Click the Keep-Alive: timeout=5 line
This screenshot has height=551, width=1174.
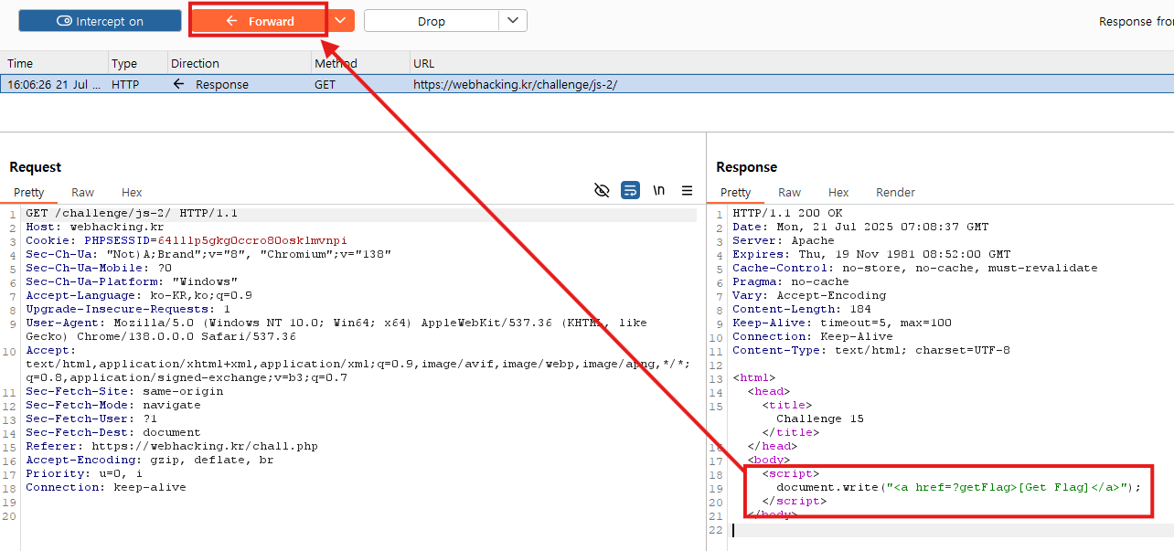pos(842,323)
